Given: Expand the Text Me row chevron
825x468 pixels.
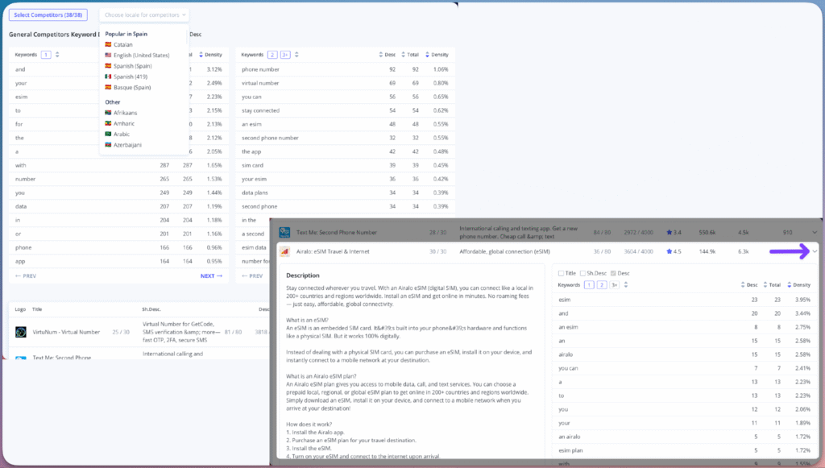Looking at the screenshot, I should click(815, 233).
